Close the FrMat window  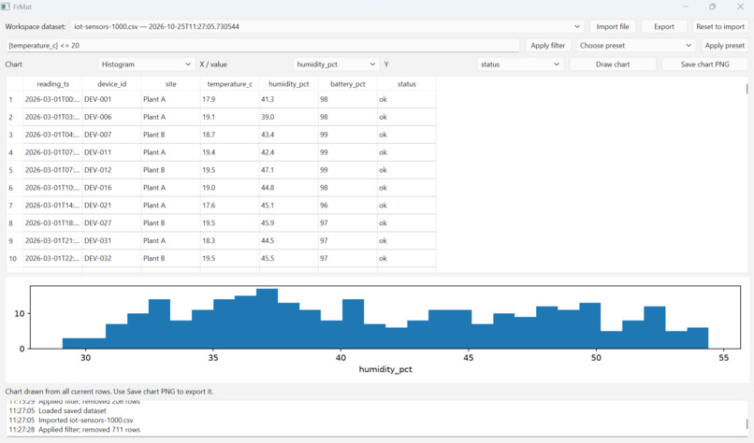click(740, 7)
